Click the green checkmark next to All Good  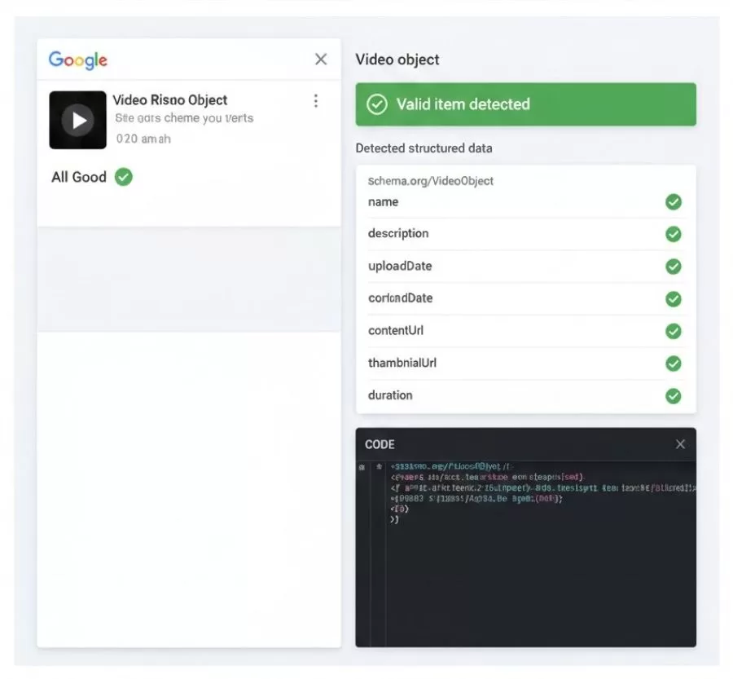123,177
